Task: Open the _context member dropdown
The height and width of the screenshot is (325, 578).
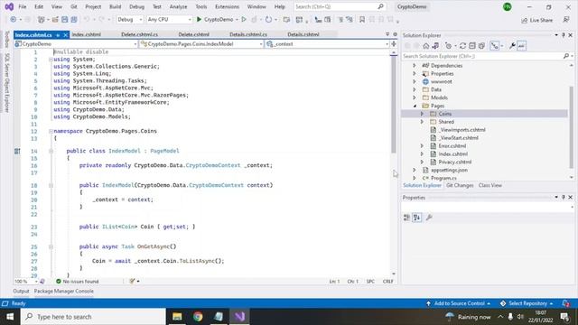Action: point(327,44)
